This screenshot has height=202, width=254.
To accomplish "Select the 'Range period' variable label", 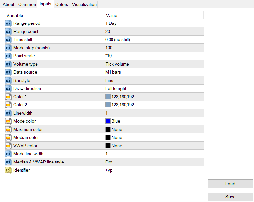I will coord(27,23).
